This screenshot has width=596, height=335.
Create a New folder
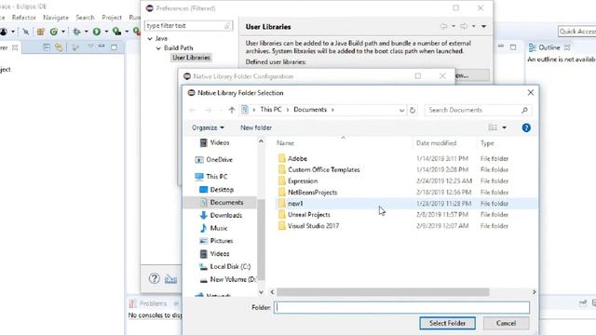[256, 127]
